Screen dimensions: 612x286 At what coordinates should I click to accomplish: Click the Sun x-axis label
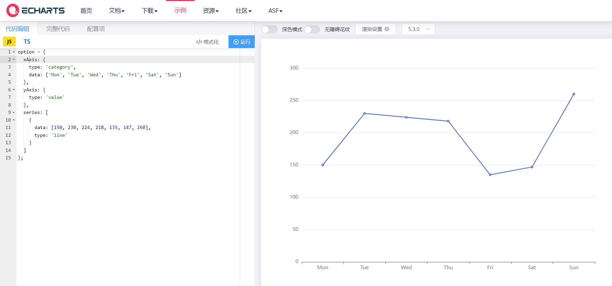574,268
